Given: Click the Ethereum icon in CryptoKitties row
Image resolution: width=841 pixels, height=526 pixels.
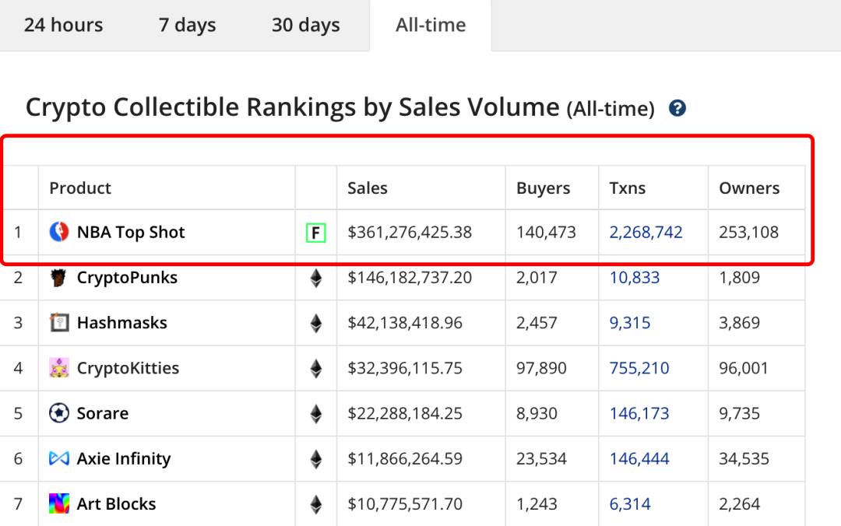Looking at the screenshot, I should pyautogui.click(x=316, y=368).
